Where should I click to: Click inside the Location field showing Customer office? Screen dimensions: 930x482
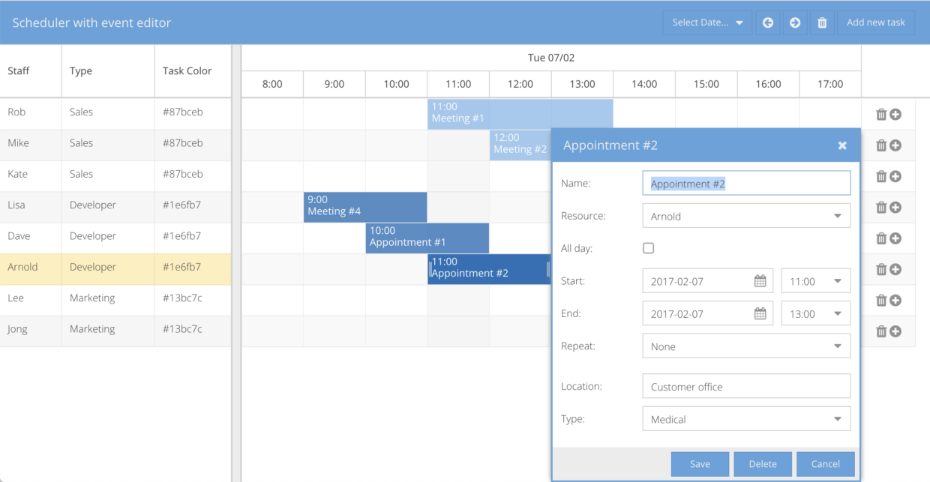click(x=746, y=385)
